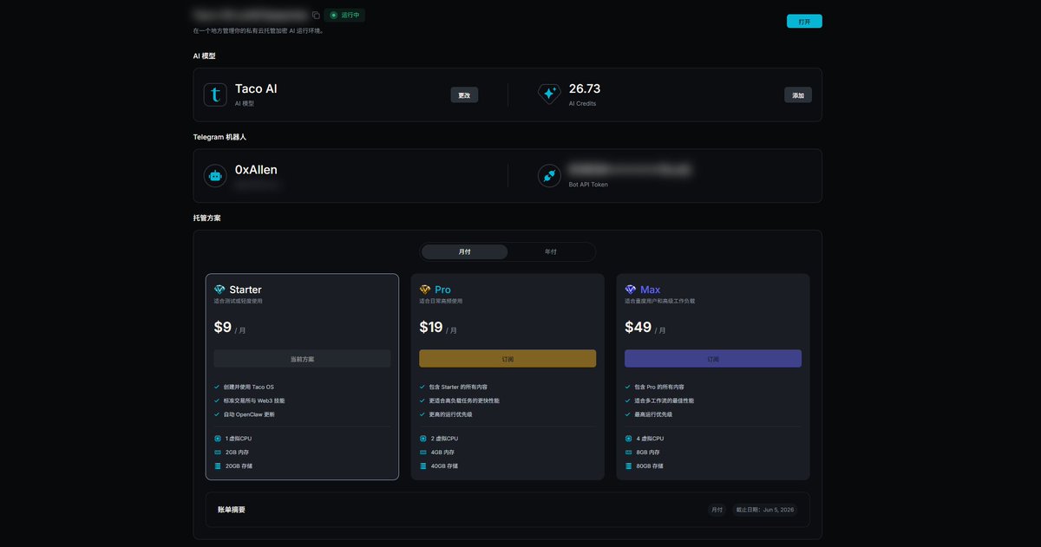Click the checkmark beside 包含 Pro 的所有内容
The height and width of the screenshot is (547, 1041).
[x=628, y=387]
